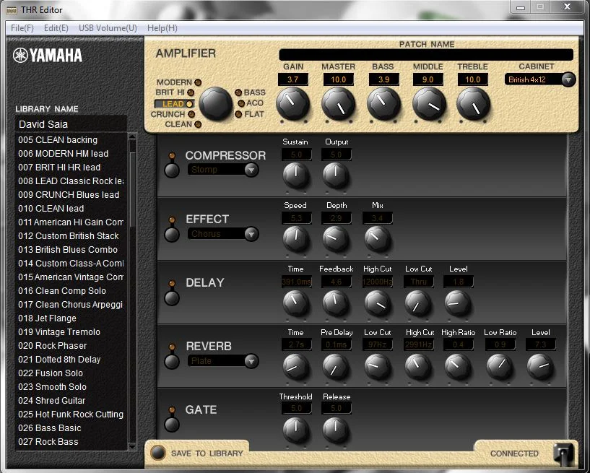The width and height of the screenshot is (590, 473).
Task: Select patch 021 Dotted 8th Delay
Action: click(71, 360)
